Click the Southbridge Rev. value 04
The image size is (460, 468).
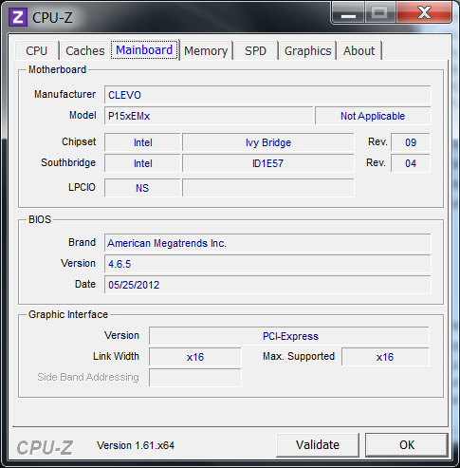point(411,163)
